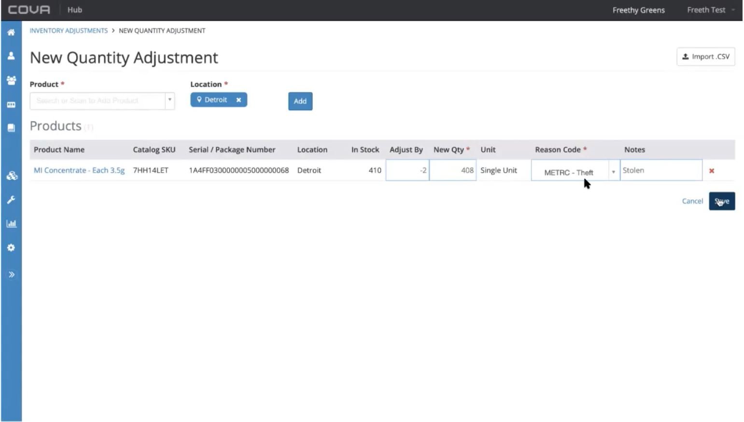This screenshot has width=744, height=422.
Task: Open the bar chart reports icon
Action: tap(11, 224)
